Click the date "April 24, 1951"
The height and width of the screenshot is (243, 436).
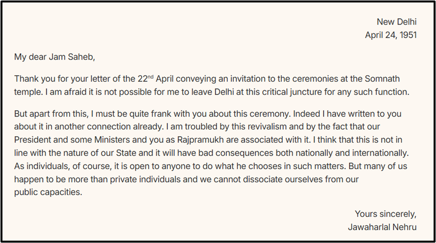point(390,35)
